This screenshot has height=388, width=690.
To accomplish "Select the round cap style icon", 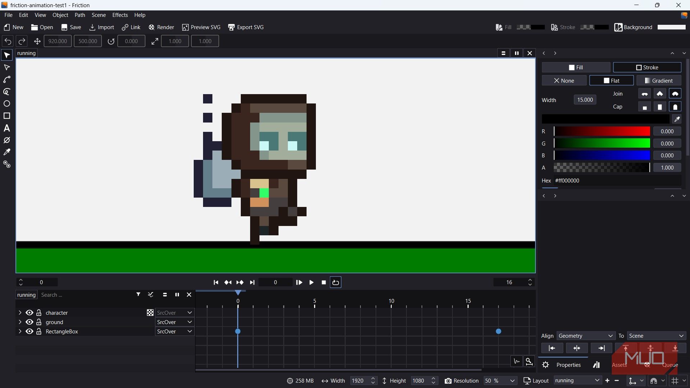I will [675, 107].
